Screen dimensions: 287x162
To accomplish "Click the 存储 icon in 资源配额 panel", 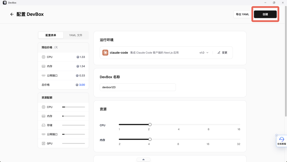I will (x=43, y=125).
